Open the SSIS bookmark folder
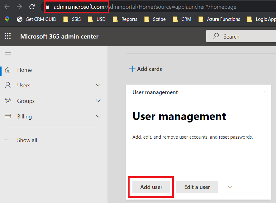This screenshot has width=276, height=203. point(72,19)
